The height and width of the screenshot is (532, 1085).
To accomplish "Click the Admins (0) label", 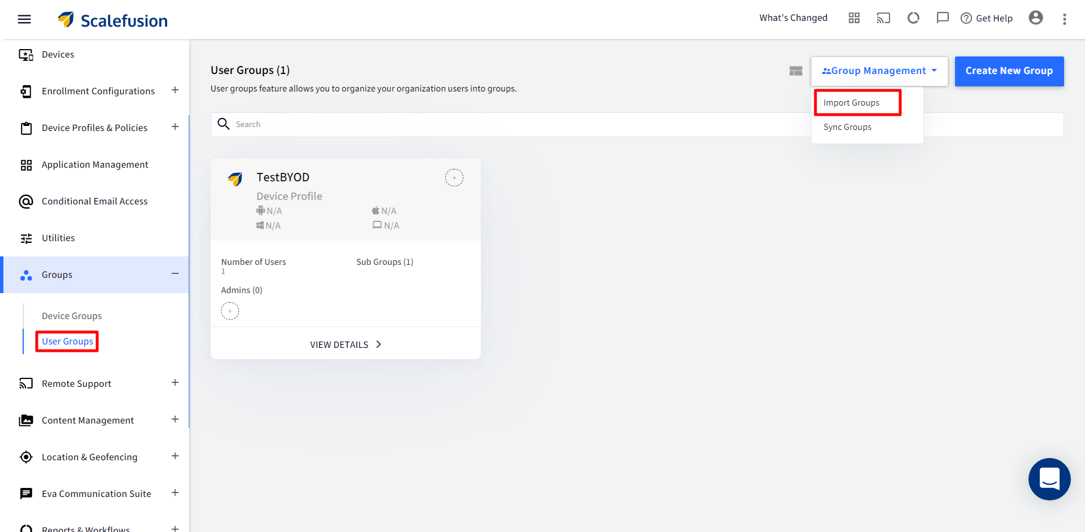I will click(x=242, y=290).
